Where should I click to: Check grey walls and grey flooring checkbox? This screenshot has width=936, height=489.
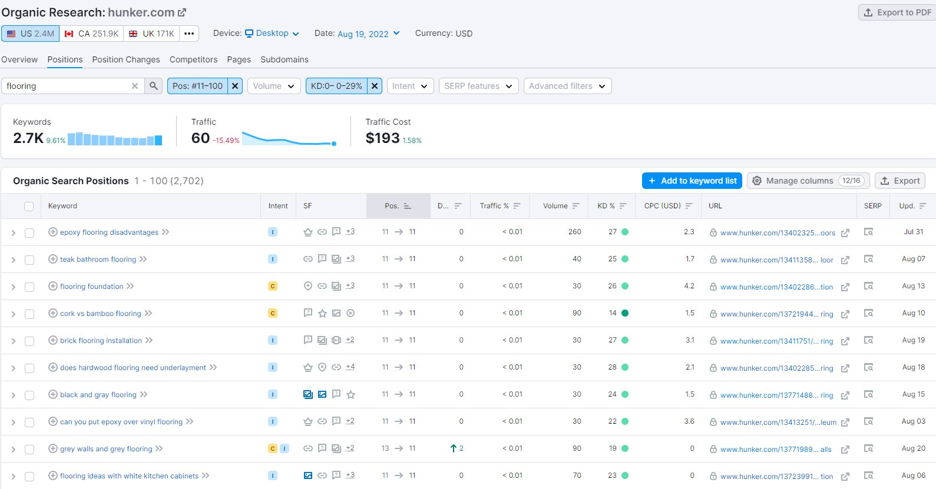click(29, 450)
